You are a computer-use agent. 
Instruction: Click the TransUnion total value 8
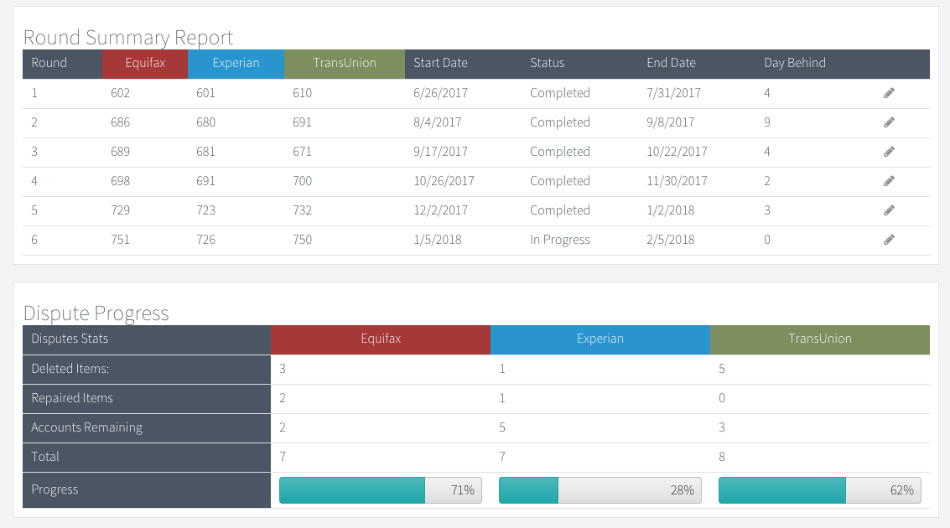722,457
